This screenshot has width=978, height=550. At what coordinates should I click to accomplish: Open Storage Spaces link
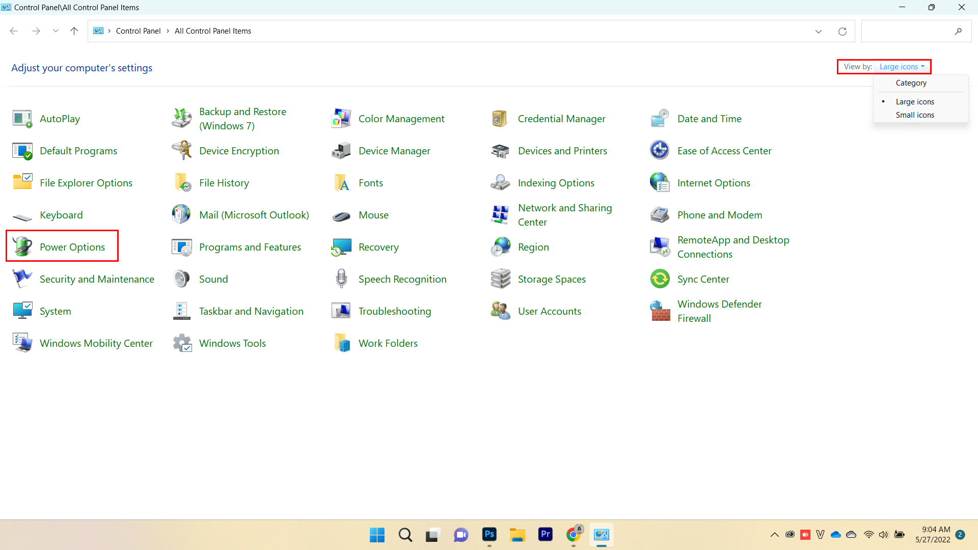coord(552,279)
